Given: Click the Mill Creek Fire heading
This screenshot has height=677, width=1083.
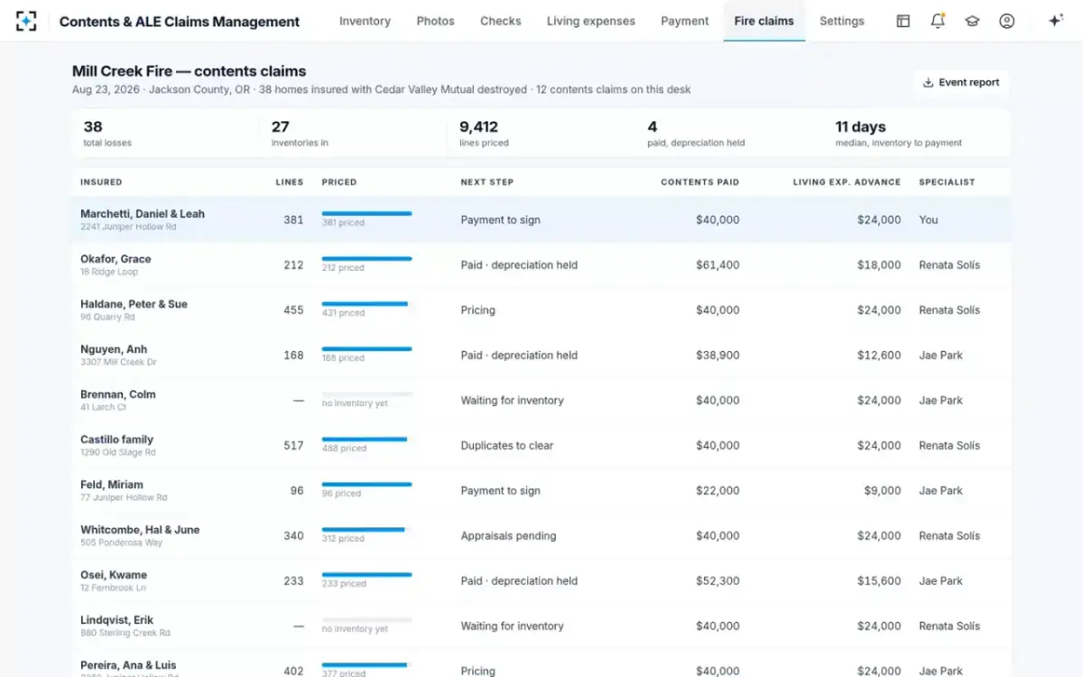Looking at the screenshot, I should pyautogui.click(x=189, y=71).
